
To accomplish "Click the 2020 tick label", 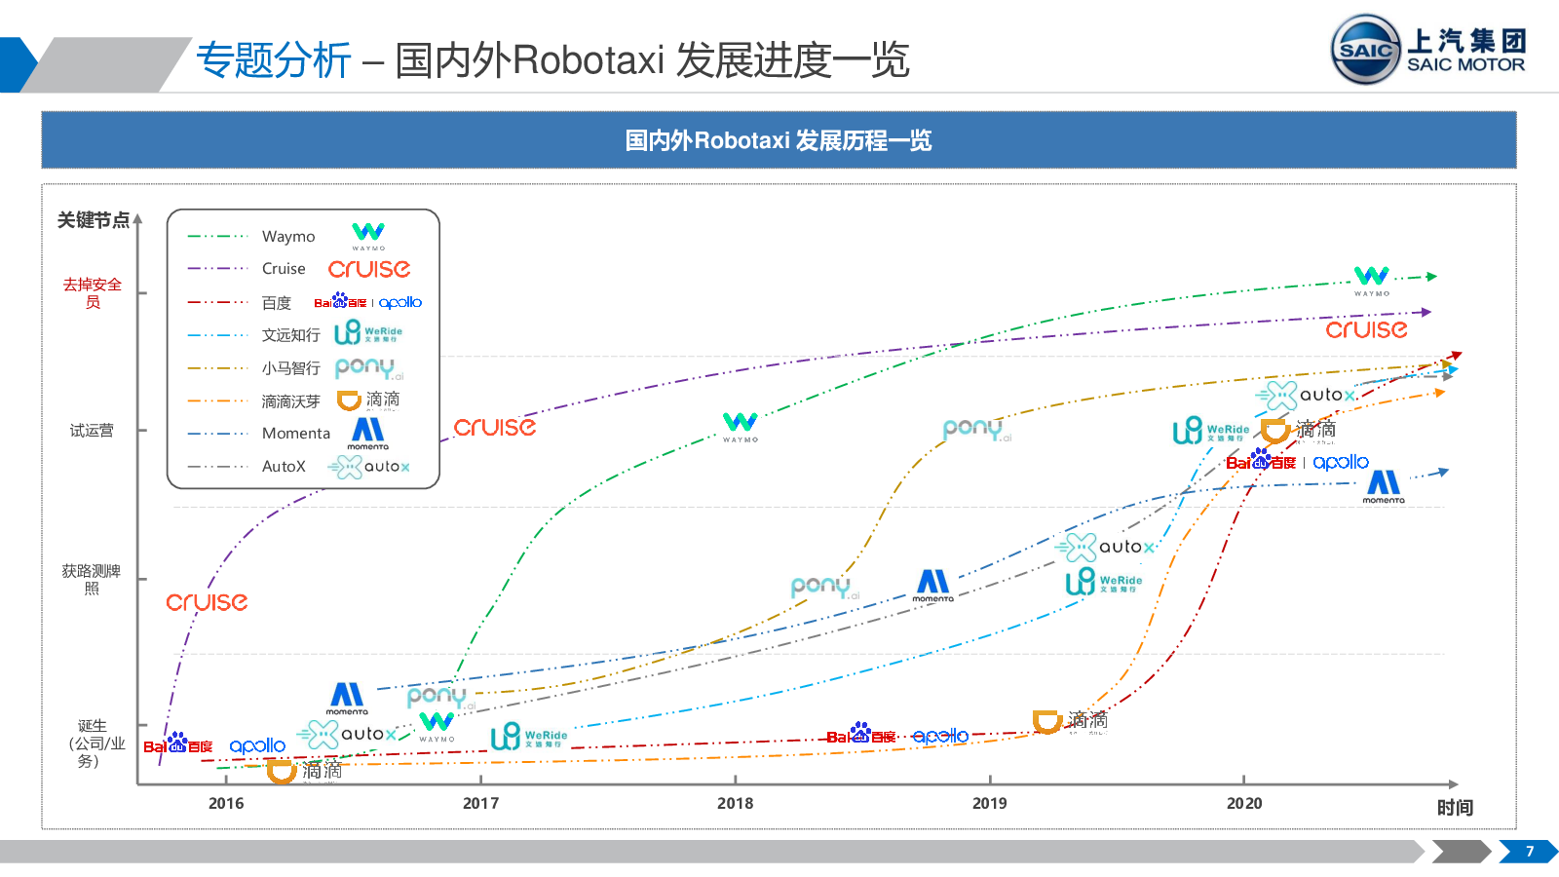I will [1244, 803].
